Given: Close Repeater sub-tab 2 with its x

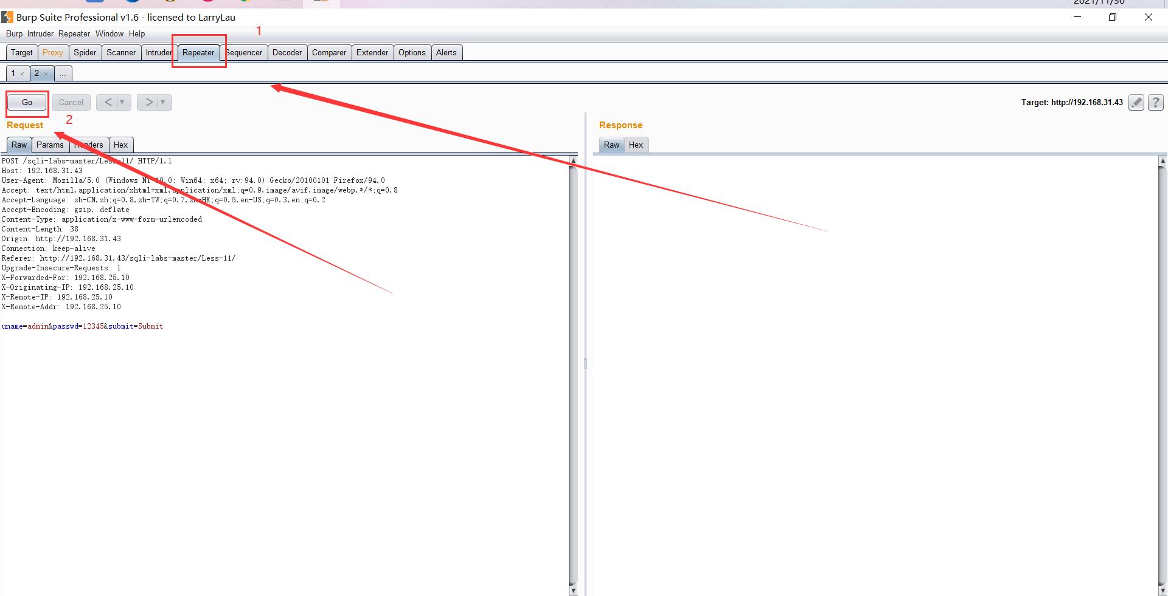Looking at the screenshot, I should pos(46,74).
